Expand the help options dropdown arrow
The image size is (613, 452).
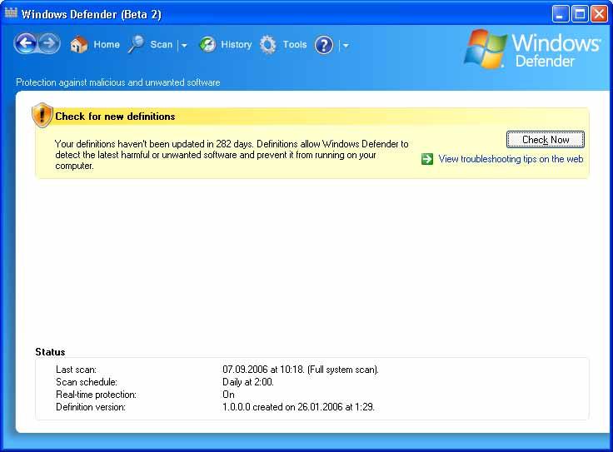[x=346, y=45]
